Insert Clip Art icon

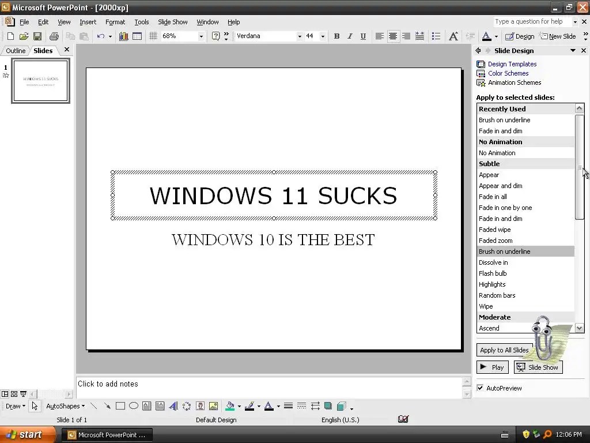click(200, 406)
